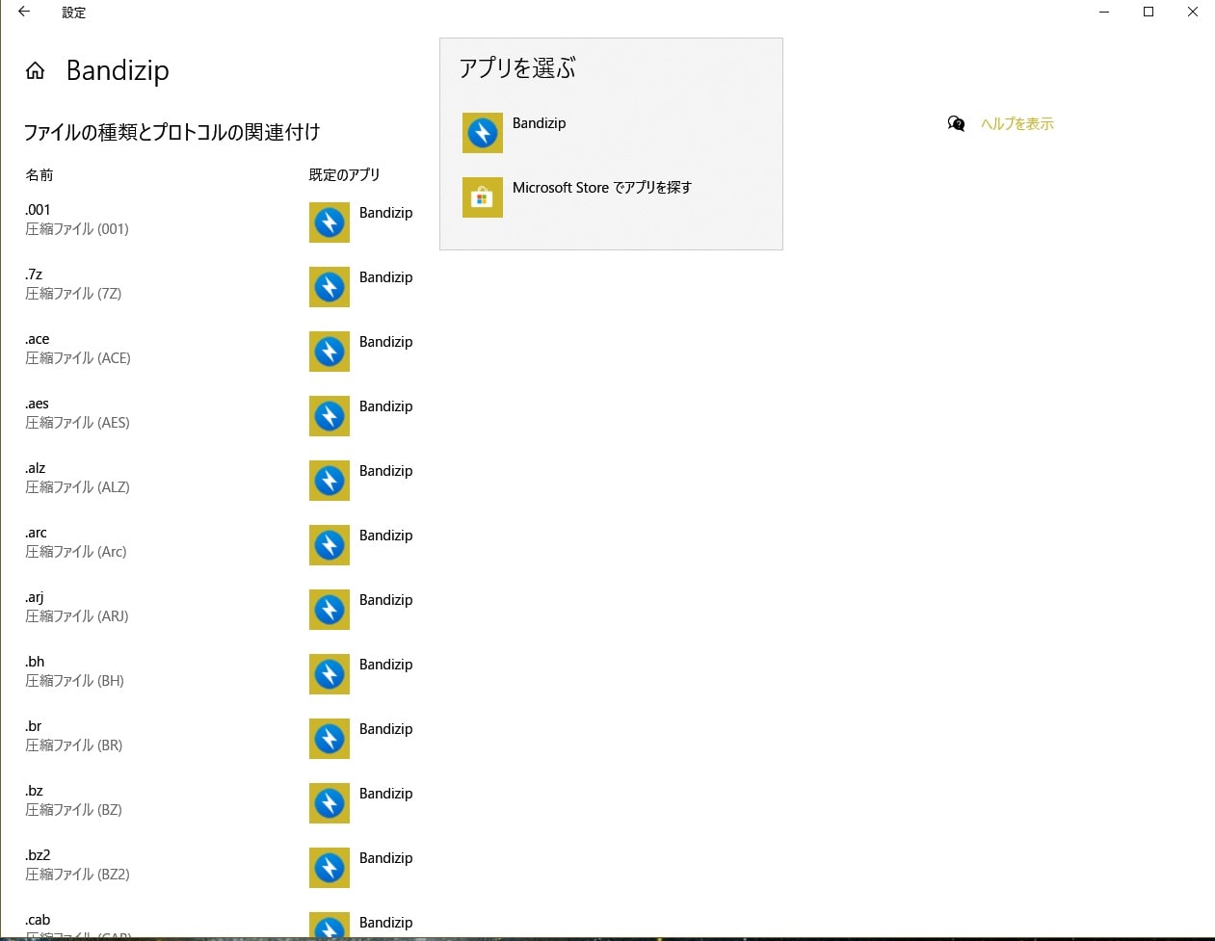The height and width of the screenshot is (941, 1215).
Task: Select the .ace extension name
Action: click(38, 339)
